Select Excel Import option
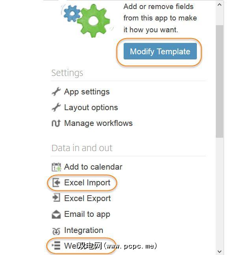This screenshot has height=255, width=252. coord(87,183)
